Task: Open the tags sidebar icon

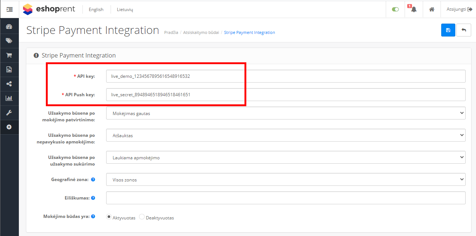Action: pos(9,41)
